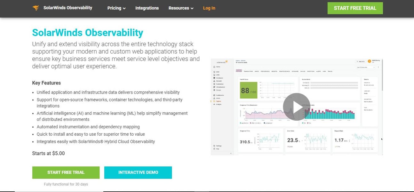
Task: Click the 'Starts at $5.00' price text
Action: point(48,153)
